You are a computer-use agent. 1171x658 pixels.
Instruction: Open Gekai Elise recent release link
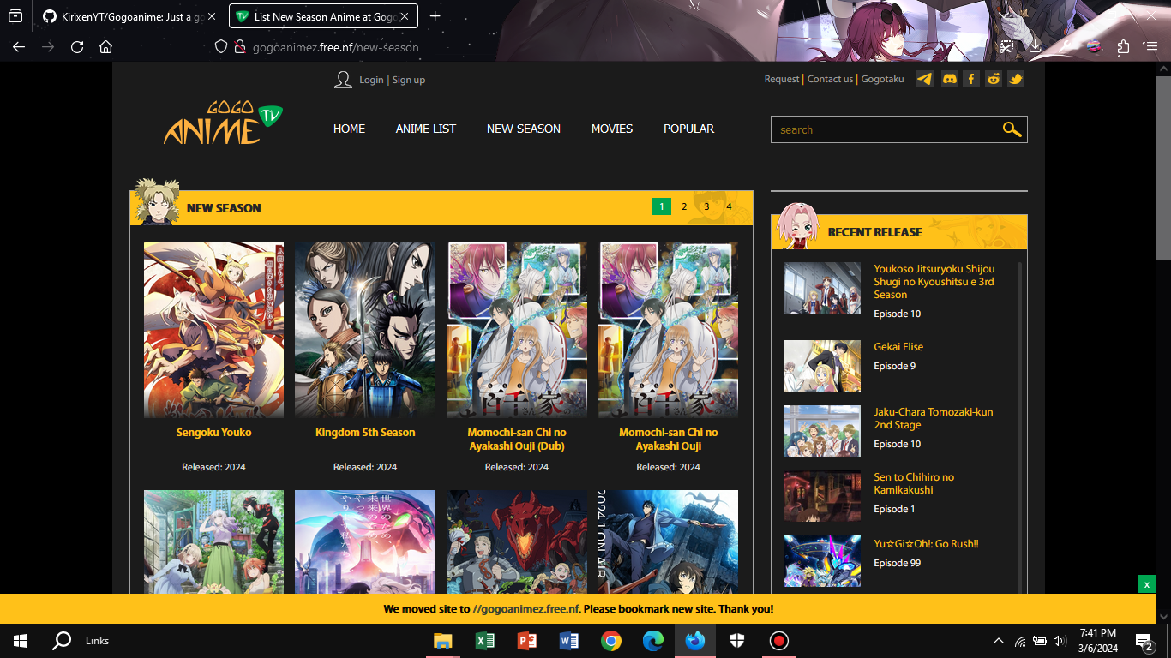click(x=898, y=347)
